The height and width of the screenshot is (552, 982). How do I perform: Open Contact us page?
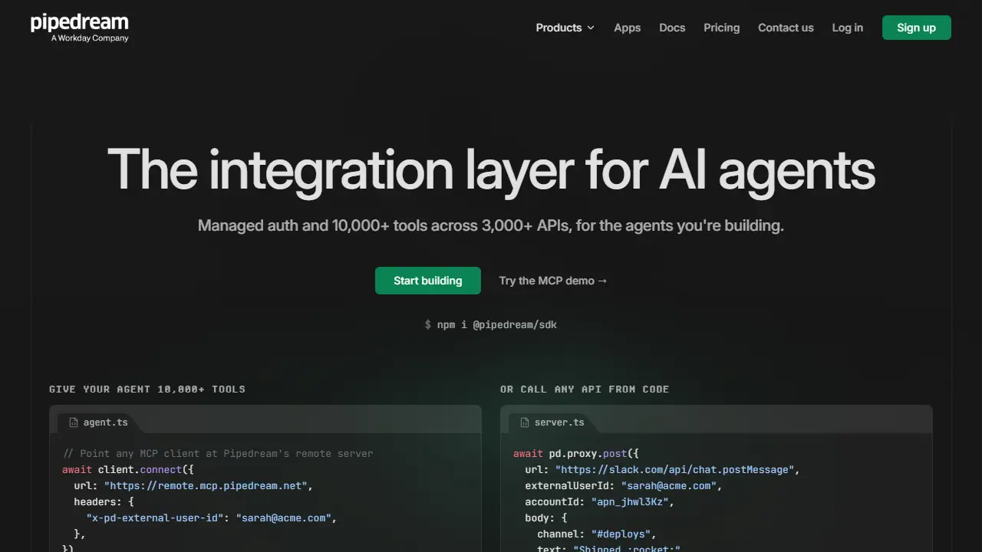click(x=786, y=28)
